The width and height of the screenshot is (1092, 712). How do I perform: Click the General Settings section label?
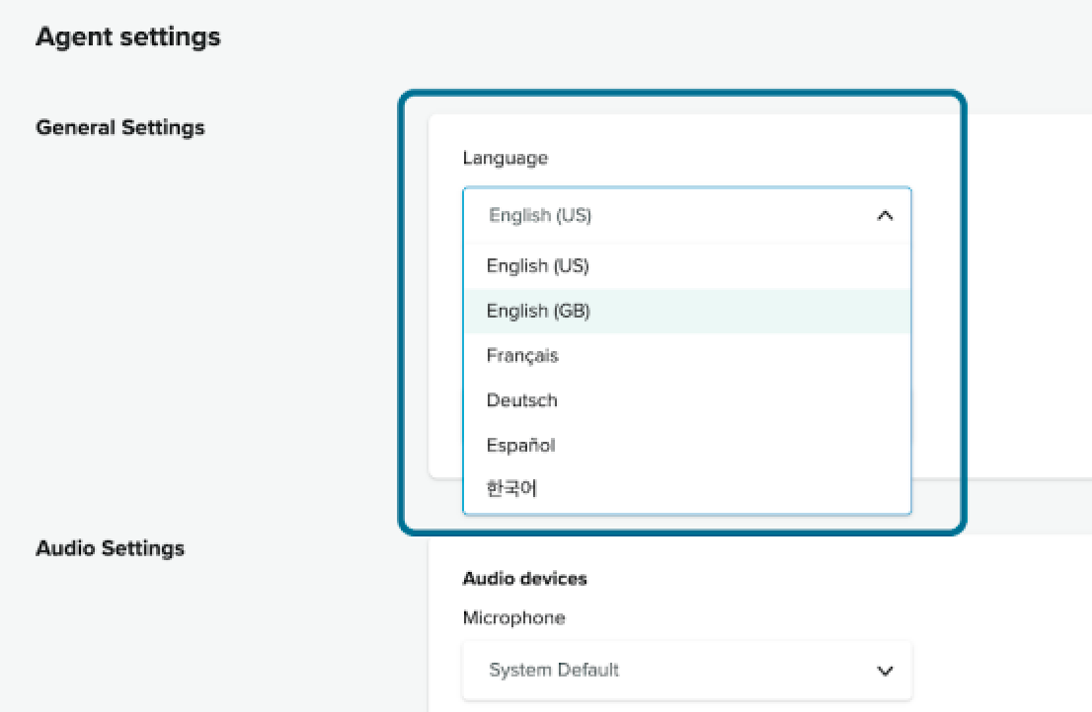click(120, 127)
